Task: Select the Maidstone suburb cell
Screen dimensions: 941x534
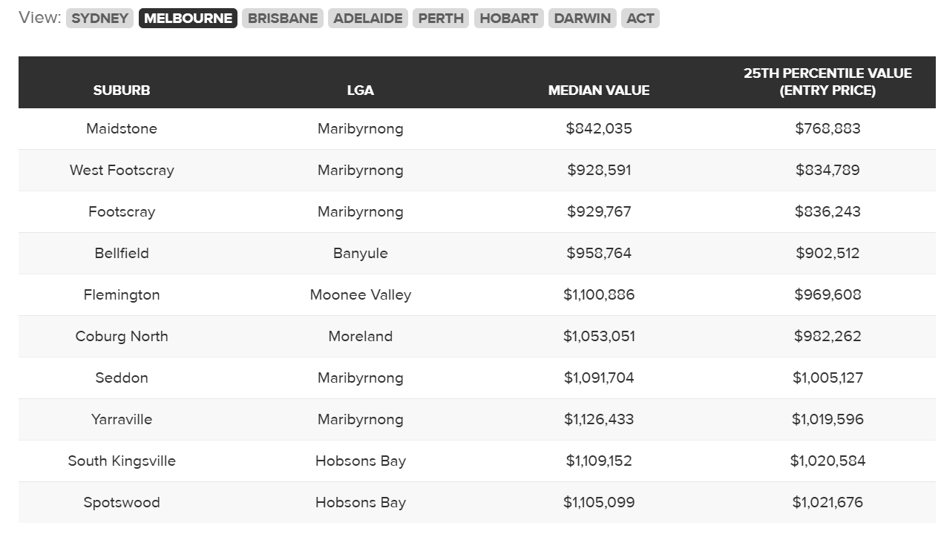Action: (x=122, y=128)
